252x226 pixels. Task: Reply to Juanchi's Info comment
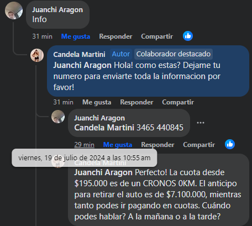[116, 36]
